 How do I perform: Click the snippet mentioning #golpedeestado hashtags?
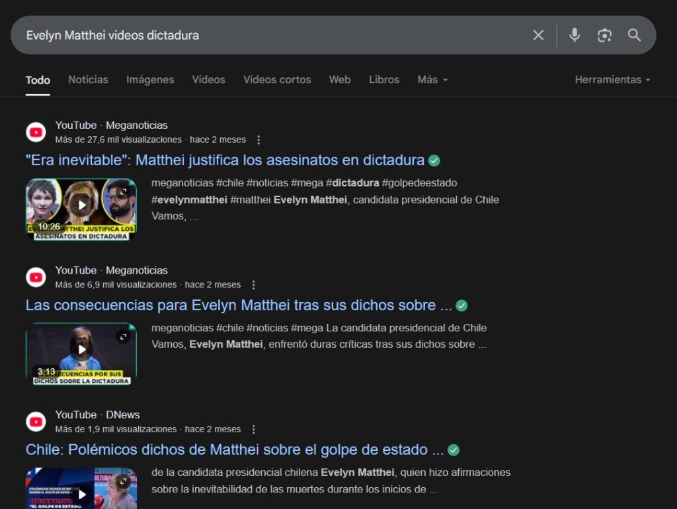(325, 200)
